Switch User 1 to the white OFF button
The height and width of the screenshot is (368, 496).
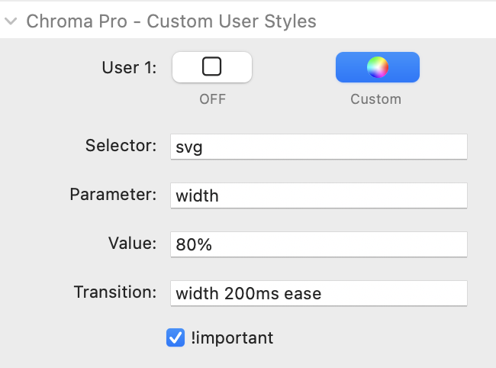click(x=212, y=67)
